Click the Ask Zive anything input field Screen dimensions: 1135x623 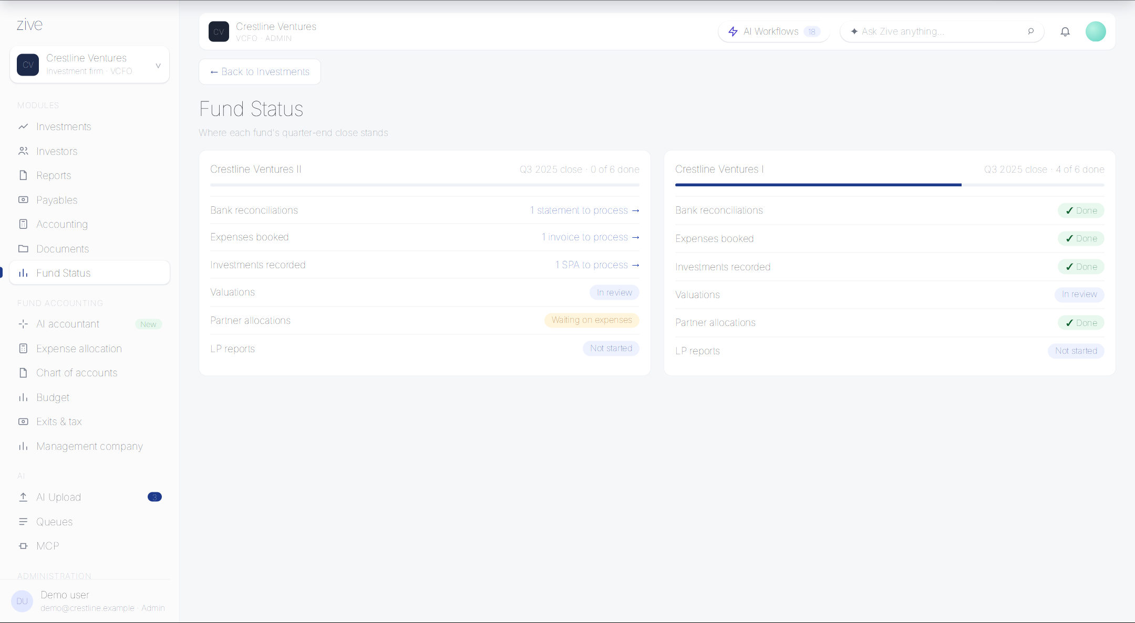tap(942, 31)
